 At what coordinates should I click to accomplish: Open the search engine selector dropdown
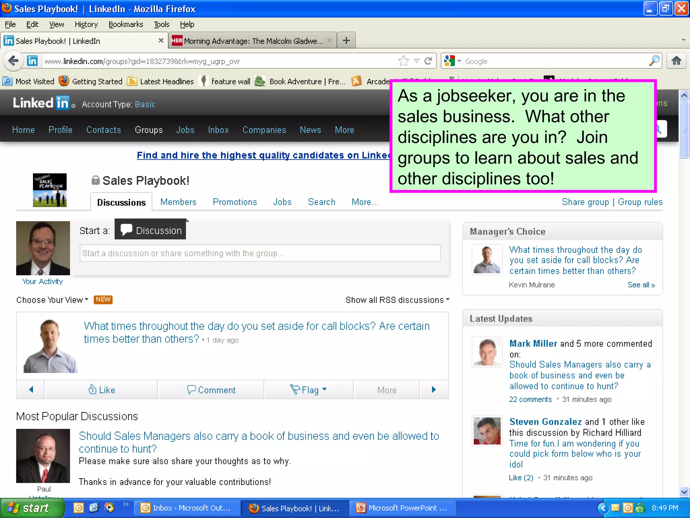(x=452, y=61)
